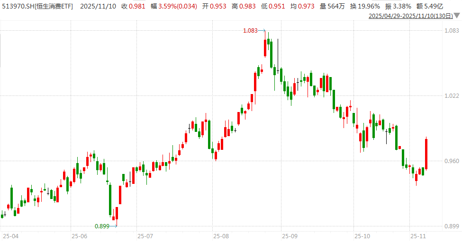Screen dimensions: 462x242
Task: Click the green 0.899 lowest price annotation
Action: [102, 226]
